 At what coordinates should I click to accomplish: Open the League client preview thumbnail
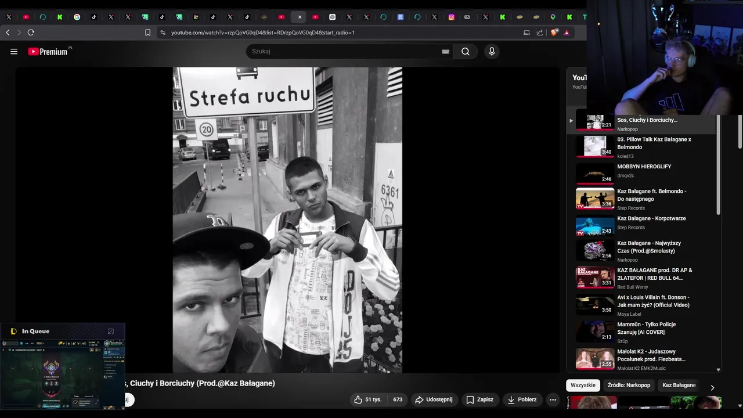point(62,376)
